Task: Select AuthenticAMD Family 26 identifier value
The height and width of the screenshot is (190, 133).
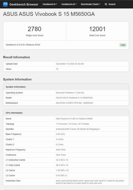Action: coord(78,129)
